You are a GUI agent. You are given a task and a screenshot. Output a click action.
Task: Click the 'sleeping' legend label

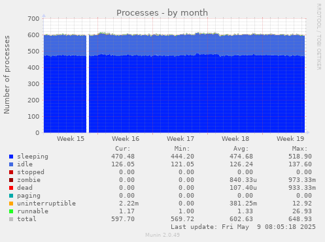click(x=33, y=157)
